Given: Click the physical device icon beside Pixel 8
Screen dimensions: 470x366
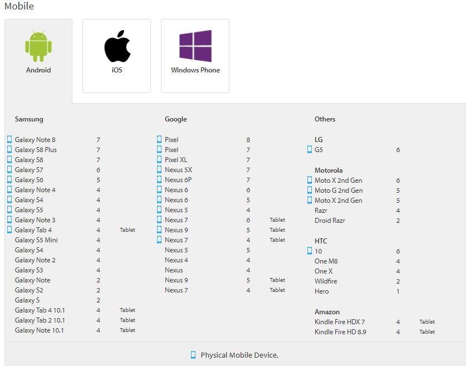Looking at the screenshot, I should (158, 139).
